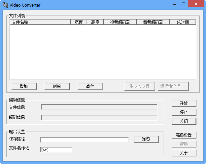The height and width of the screenshot is (164, 206).
Task: Click the 清空 button to clear list
Action: tap(90, 87)
